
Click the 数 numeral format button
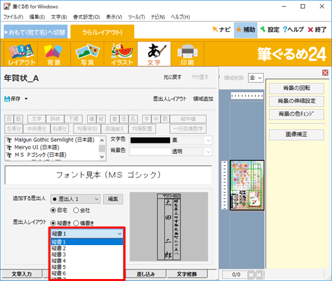pyautogui.click(x=165, y=119)
